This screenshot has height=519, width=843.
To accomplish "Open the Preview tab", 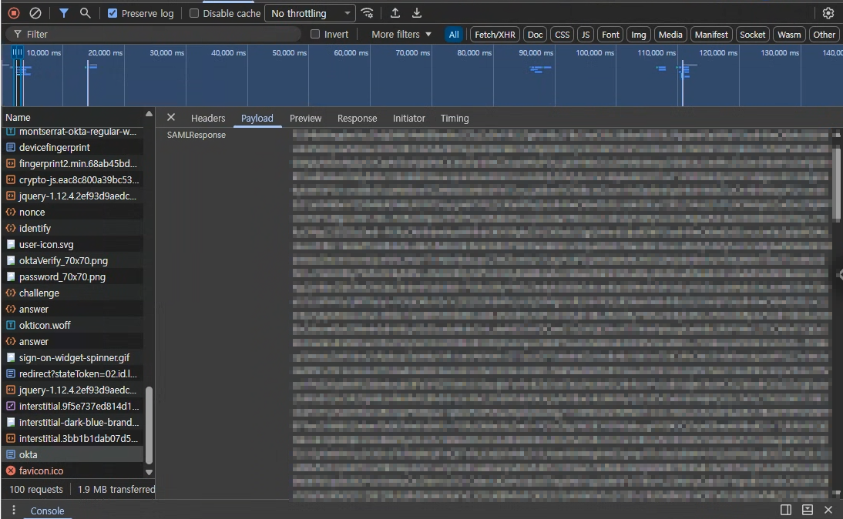I will (x=305, y=118).
